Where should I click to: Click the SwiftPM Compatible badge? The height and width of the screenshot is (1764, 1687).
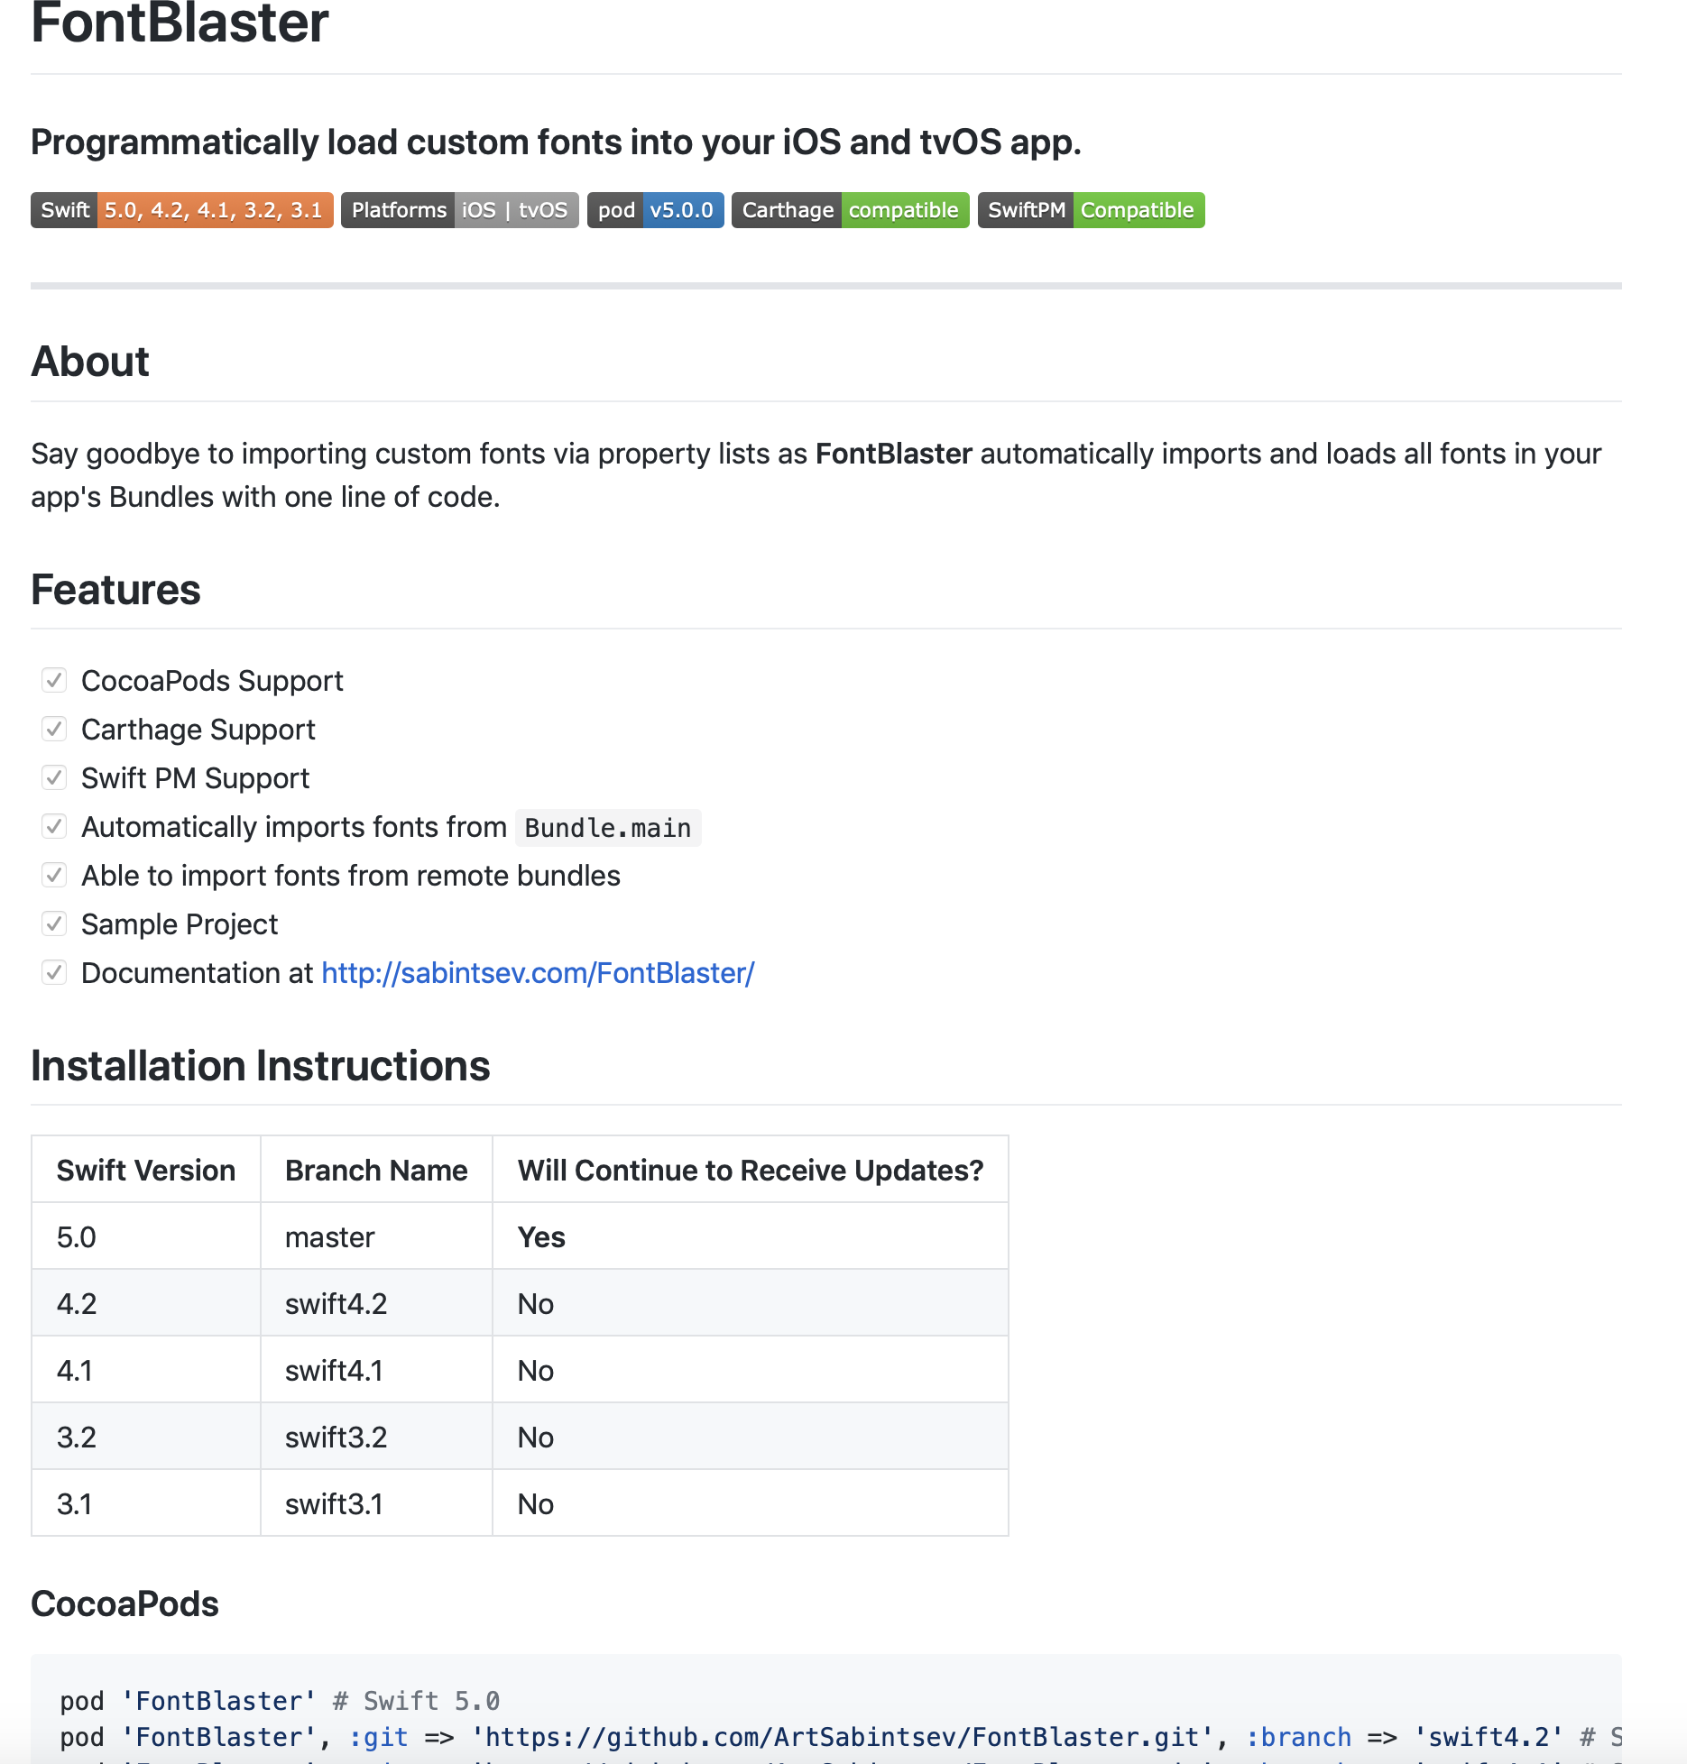click(1091, 210)
